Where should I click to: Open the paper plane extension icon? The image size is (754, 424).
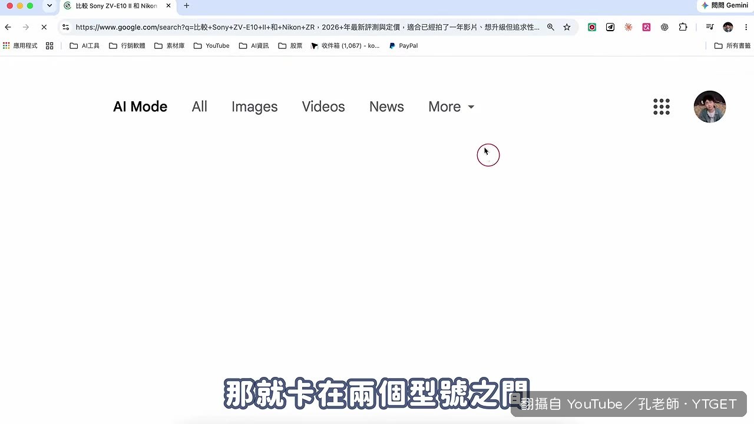coord(610,27)
